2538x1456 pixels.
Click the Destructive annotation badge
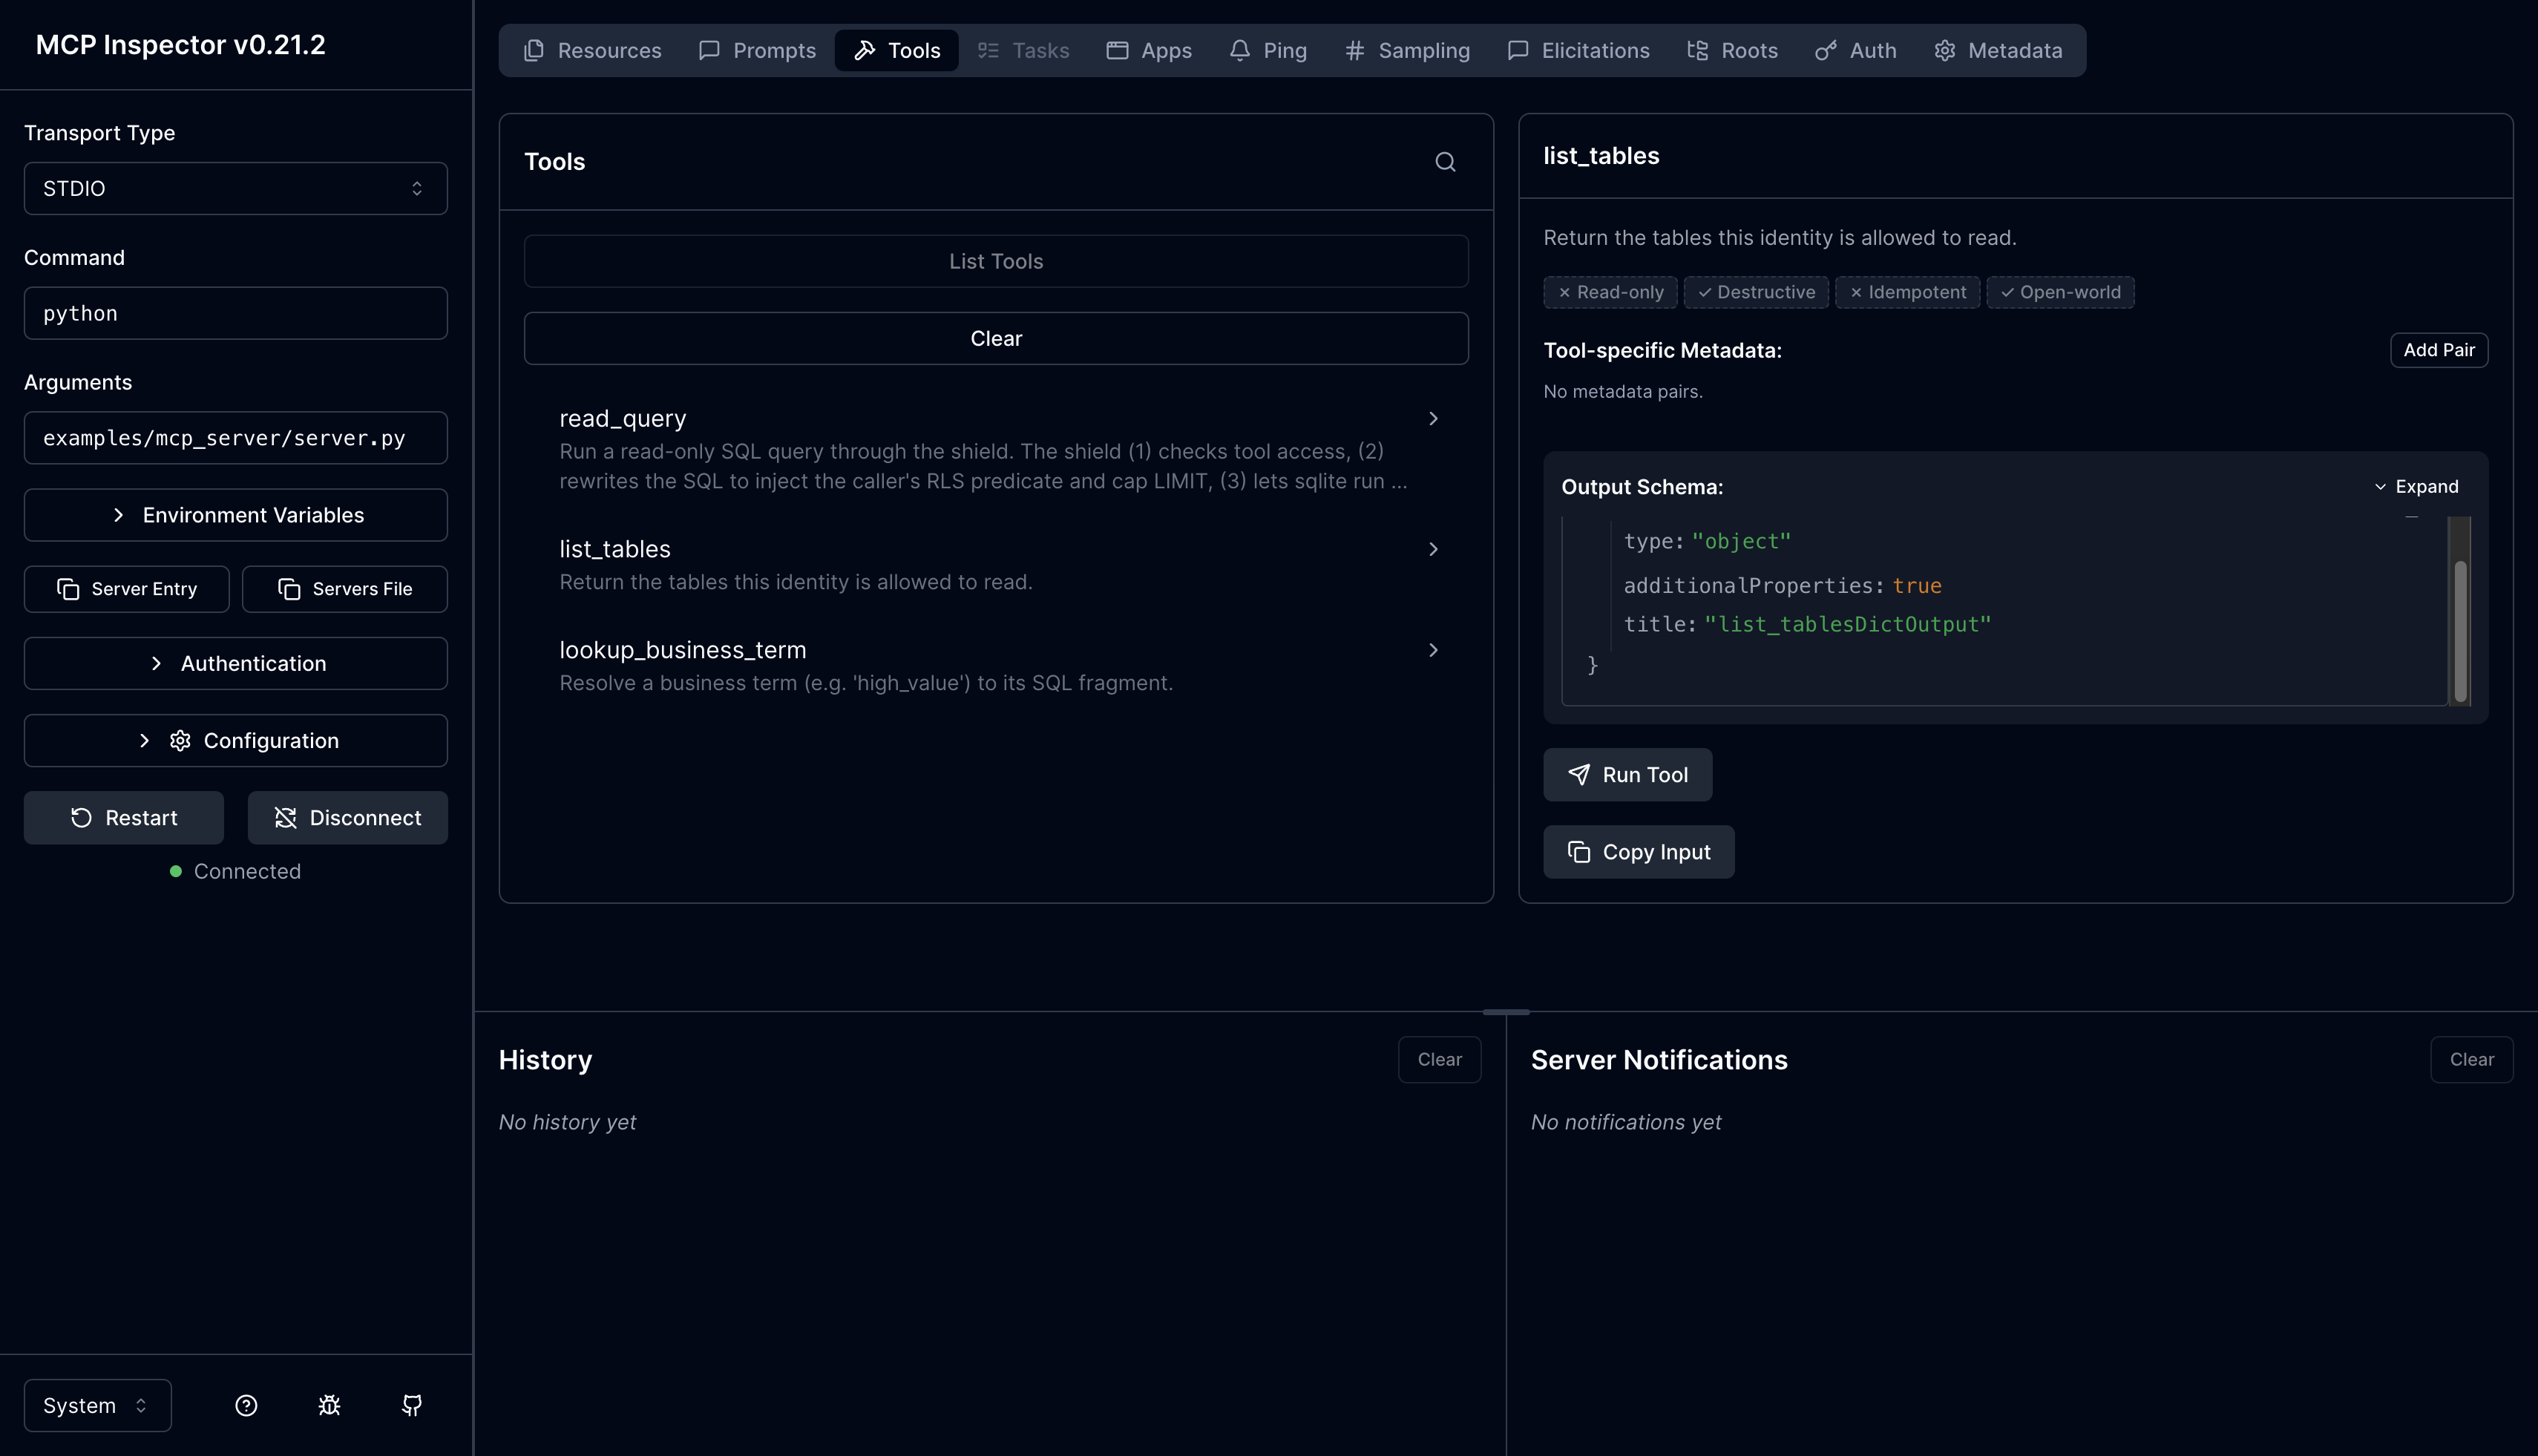(1756, 292)
